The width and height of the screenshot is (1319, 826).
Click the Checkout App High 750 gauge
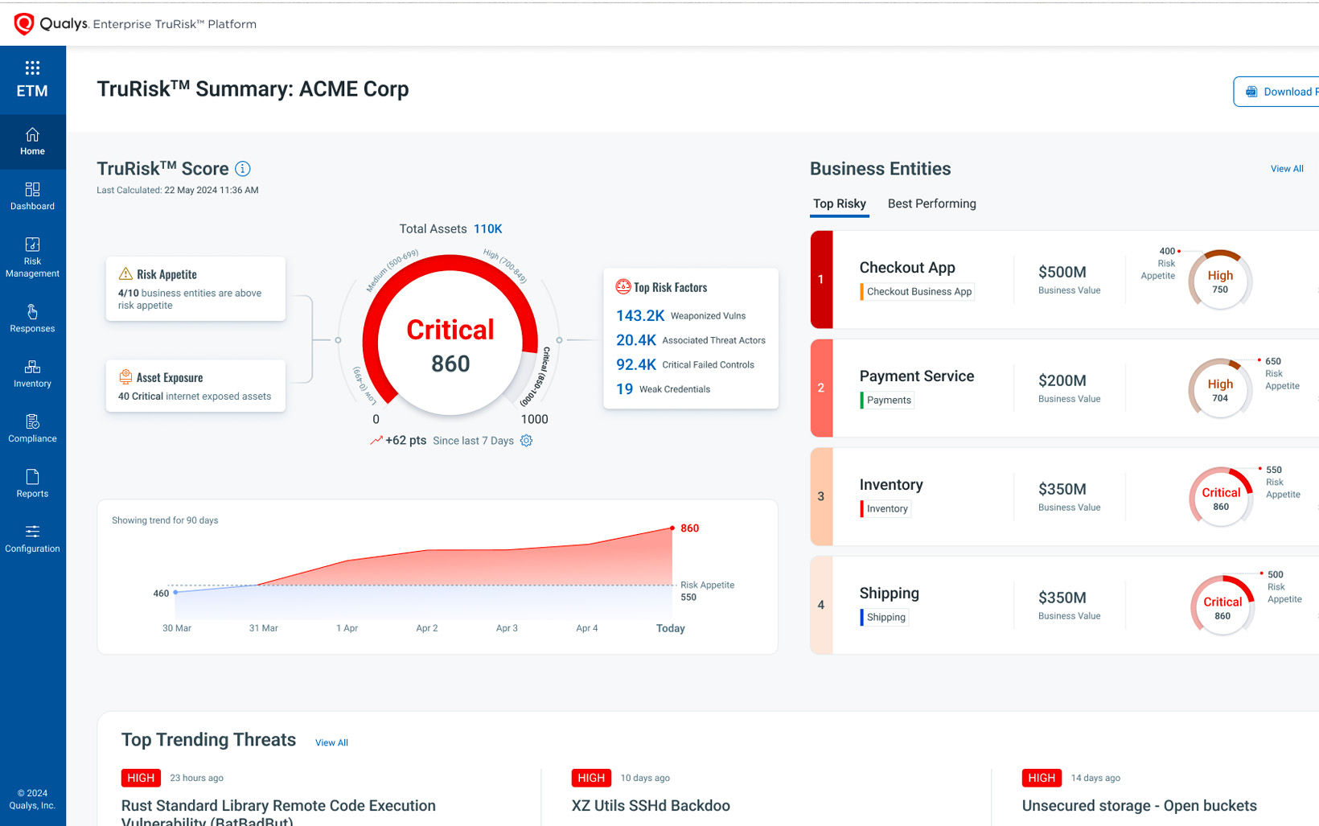pos(1220,280)
